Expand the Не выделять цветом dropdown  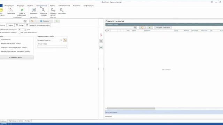61,40
